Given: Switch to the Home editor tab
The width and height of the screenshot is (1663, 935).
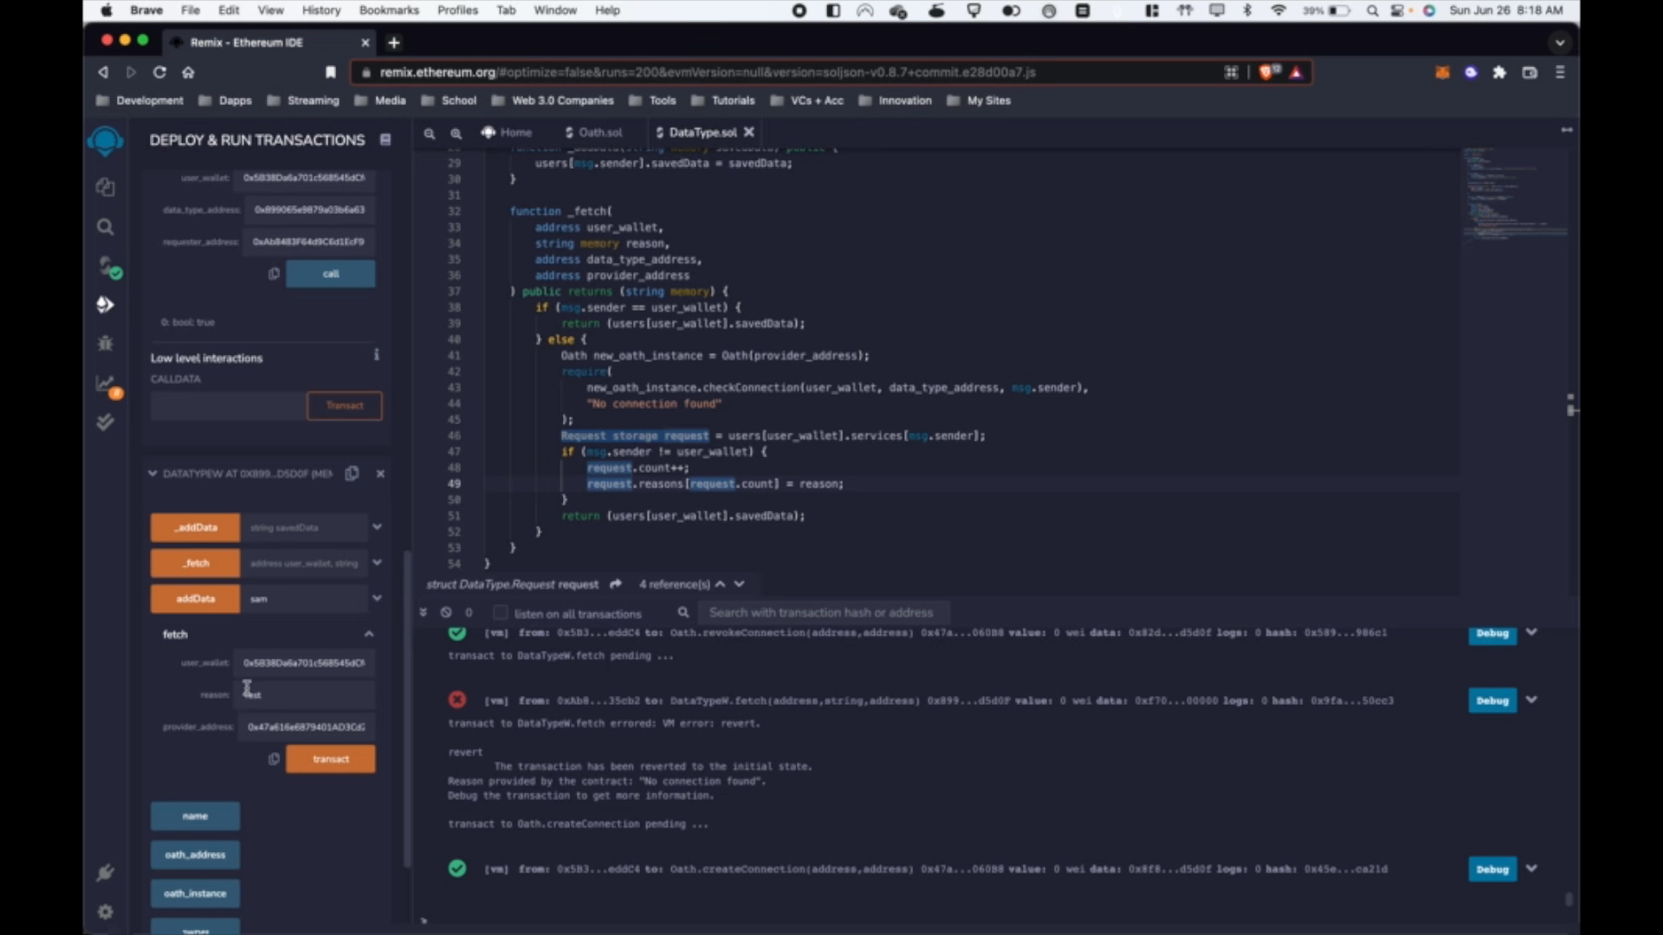Looking at the screenshot, I should (507, 132).
